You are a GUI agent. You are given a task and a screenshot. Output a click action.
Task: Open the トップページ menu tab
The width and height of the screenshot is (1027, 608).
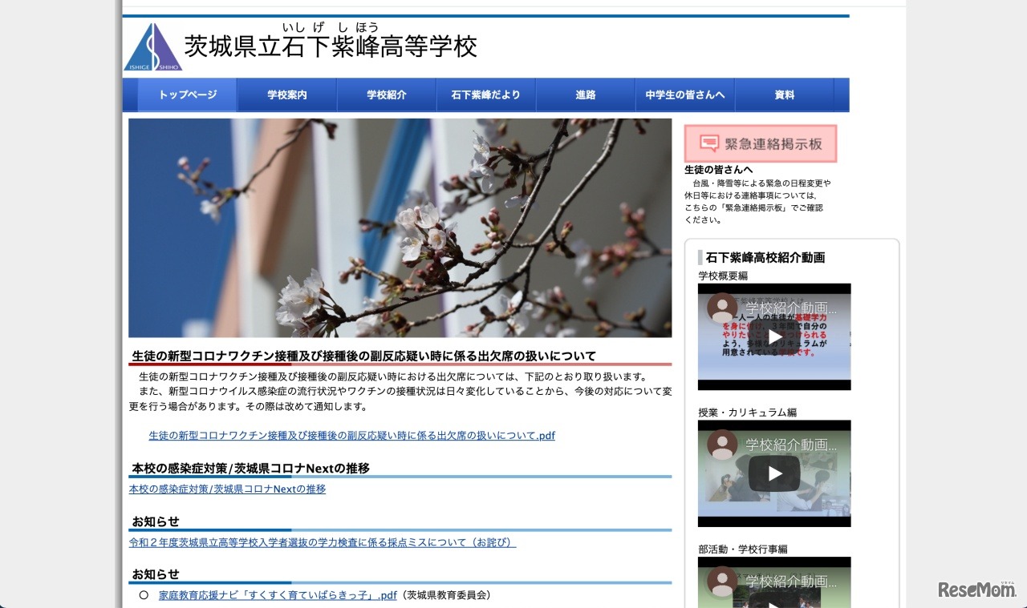[x=188, y=95]
